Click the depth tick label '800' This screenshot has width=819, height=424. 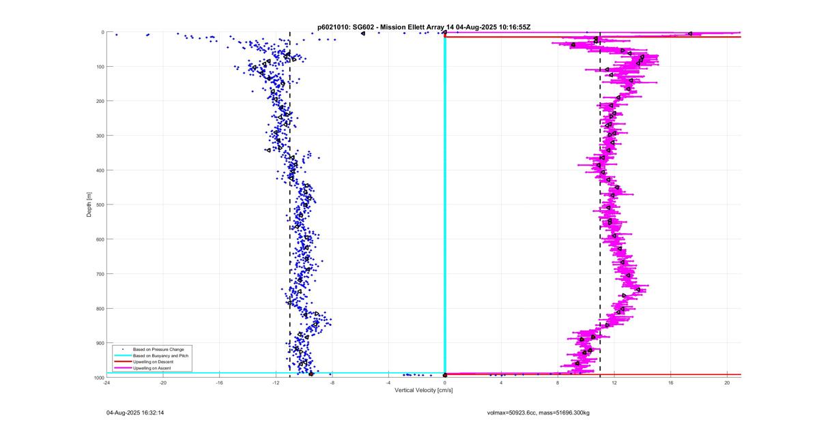[x=100, y=308]
